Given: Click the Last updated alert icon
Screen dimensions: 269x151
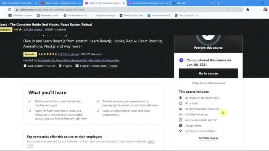Looking at the screenshot, I should [x=25, y=66].
